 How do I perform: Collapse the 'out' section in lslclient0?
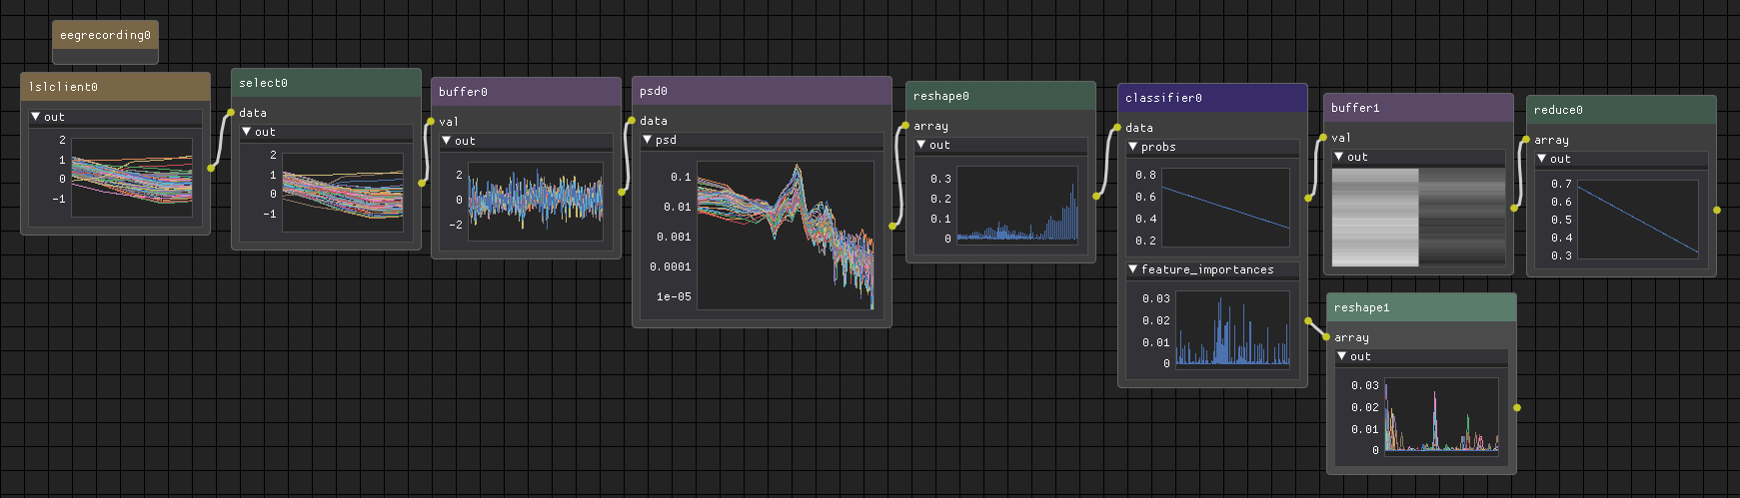36,117
